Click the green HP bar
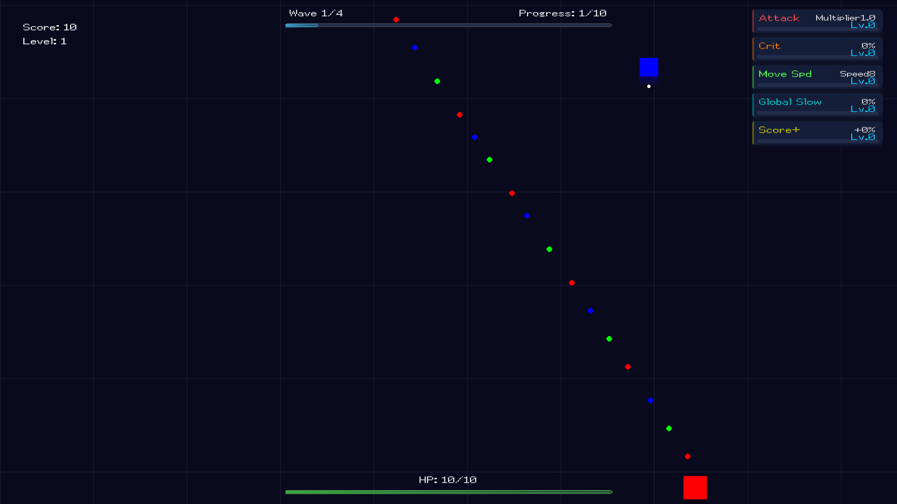The width and height of the screenshot is (897, 504). click(x=448, y=492)
